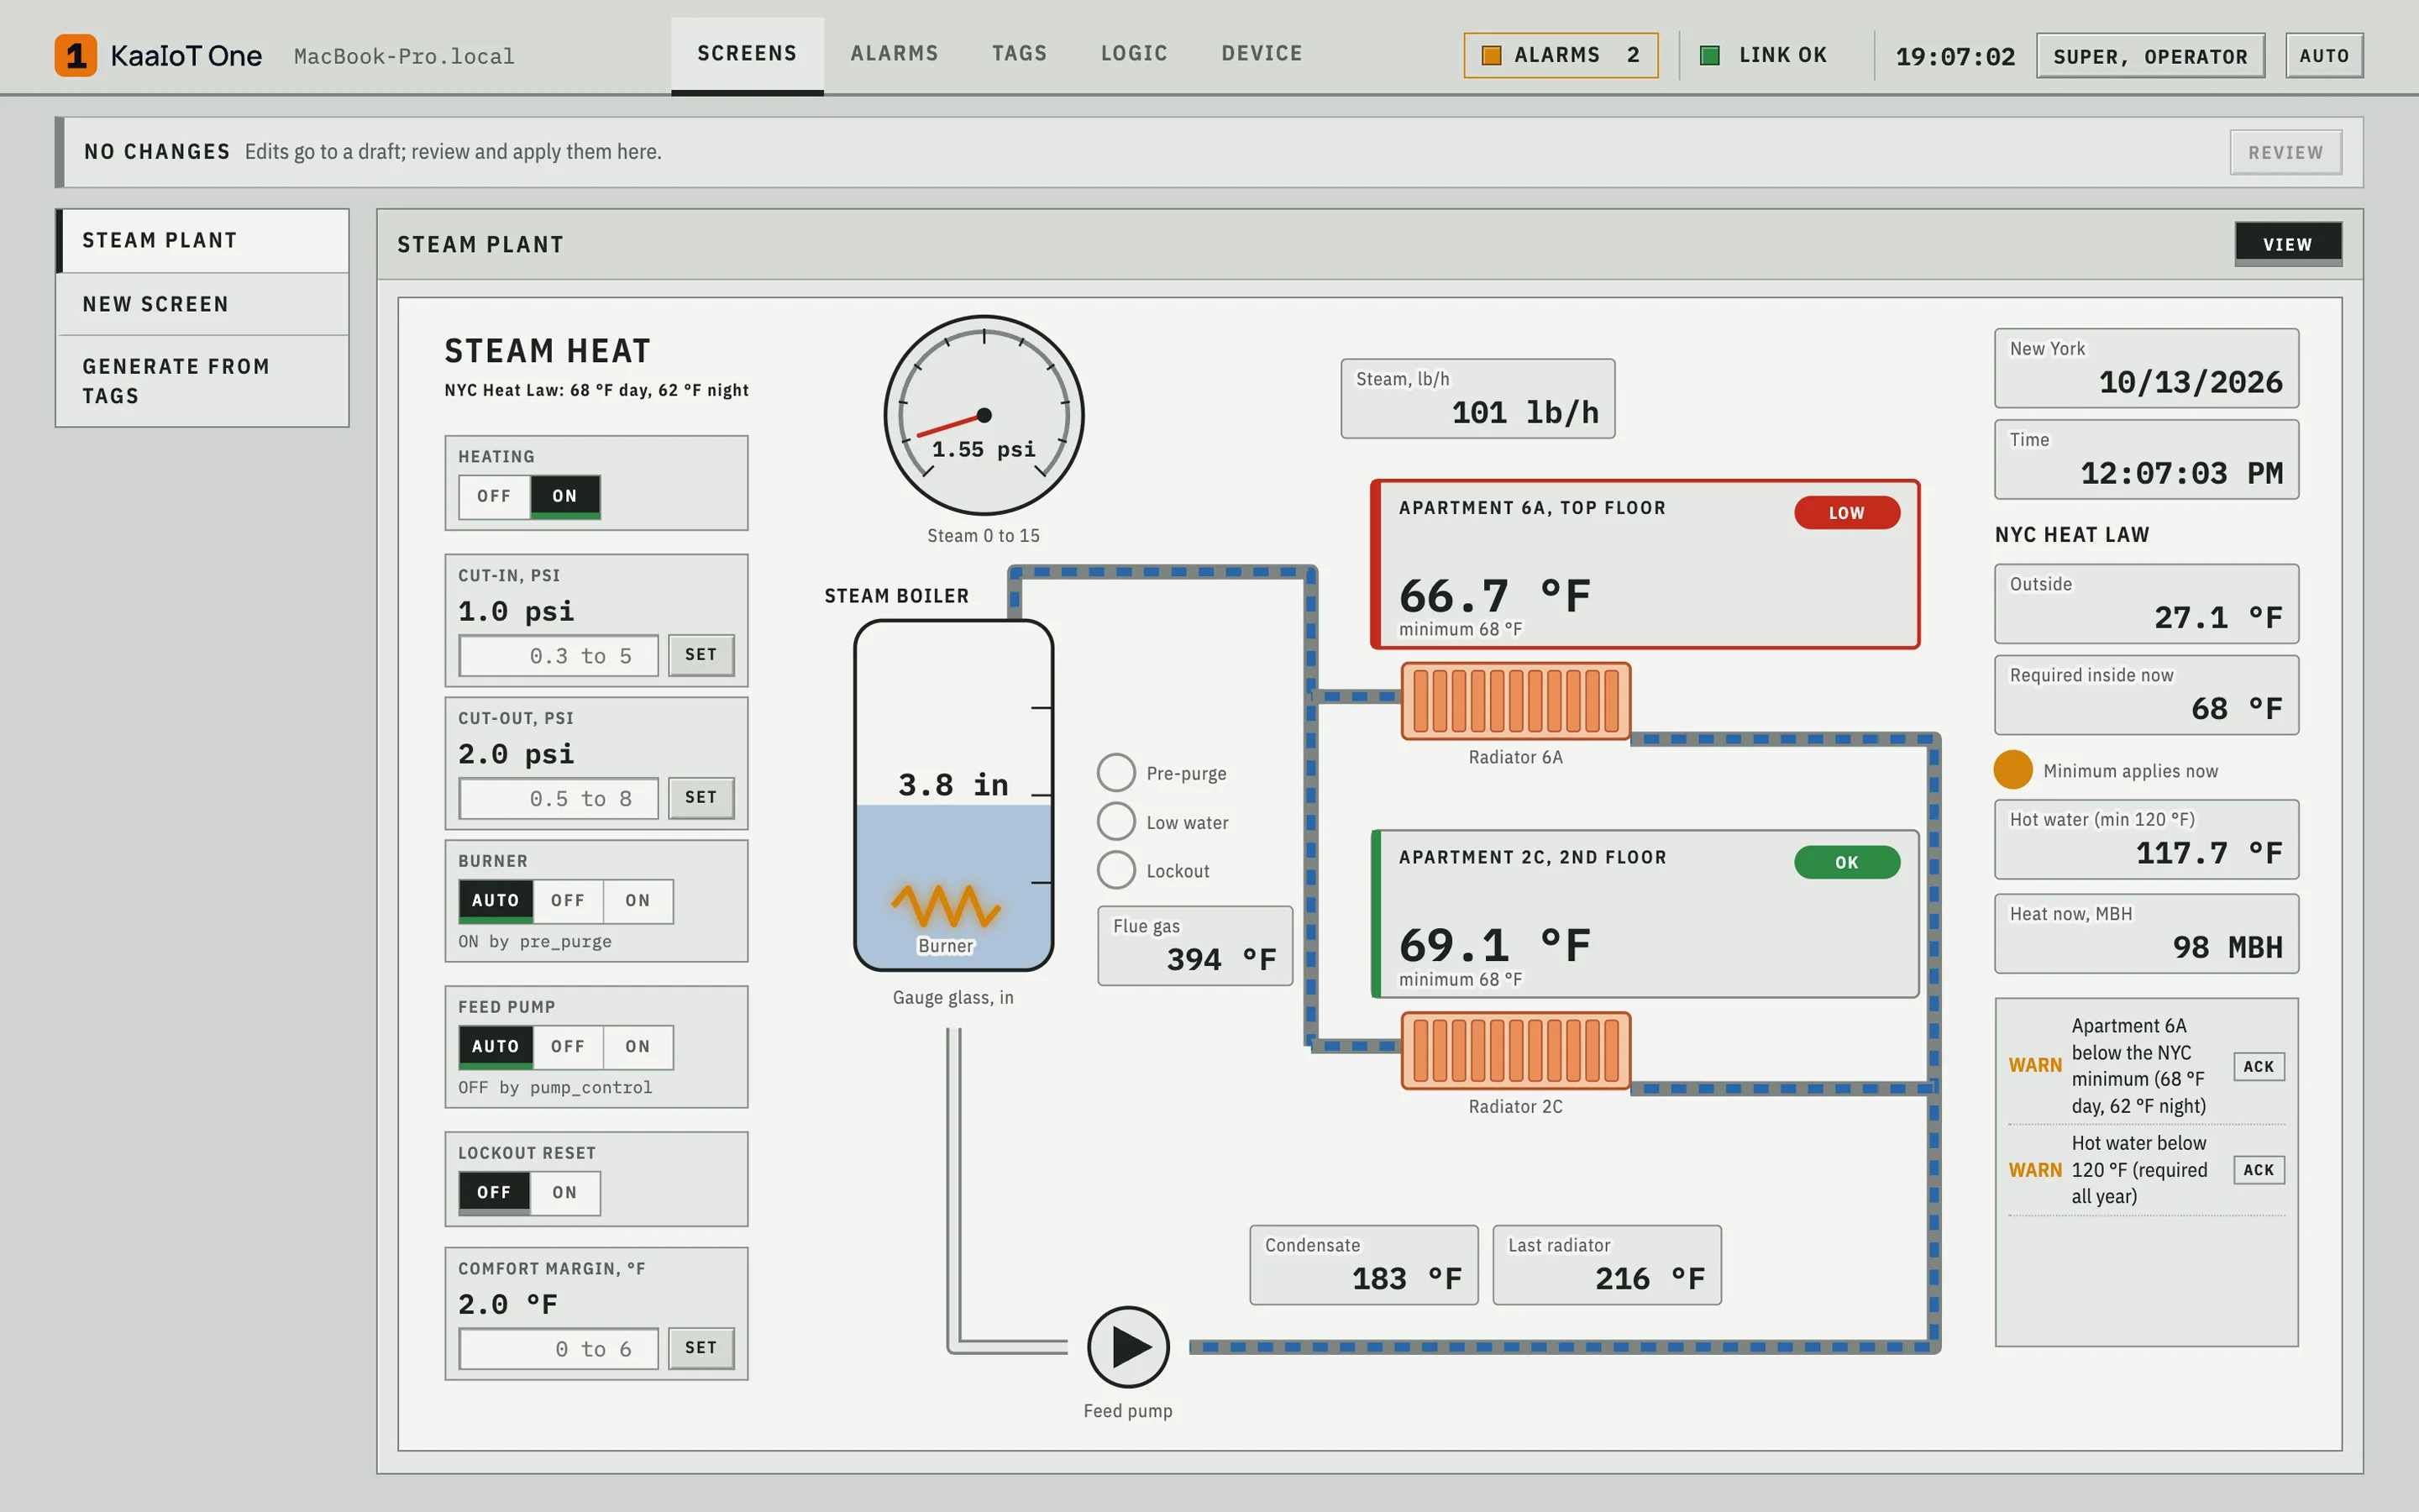Image resolution: width=2419 pixels, height=1512 pixels.
Task: Click SET for Comfort Margin
Action: (701, 1348)
